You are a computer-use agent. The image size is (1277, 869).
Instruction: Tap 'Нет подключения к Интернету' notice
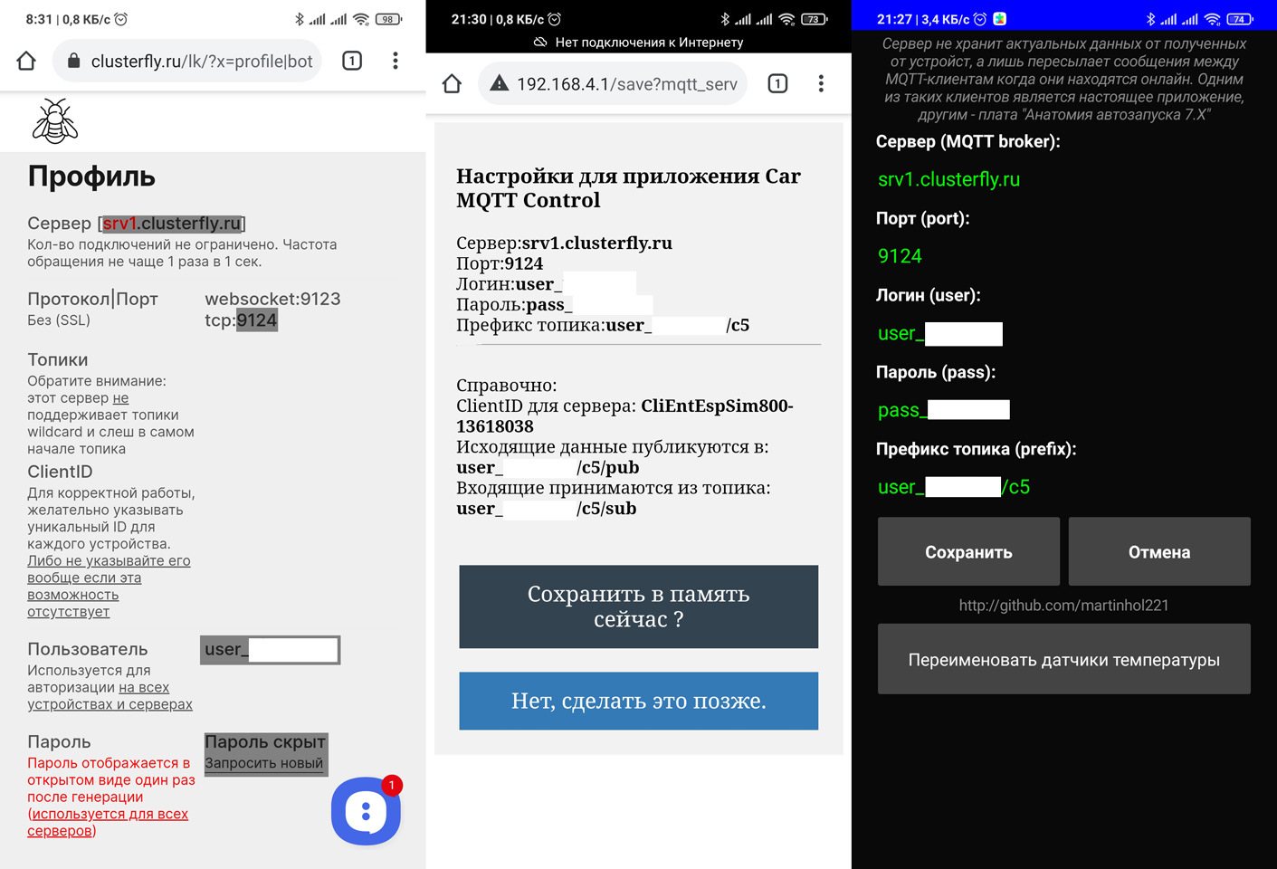click(638, 43)
